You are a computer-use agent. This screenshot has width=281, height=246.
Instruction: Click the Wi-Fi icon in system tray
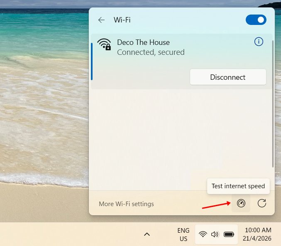(203, 234)
